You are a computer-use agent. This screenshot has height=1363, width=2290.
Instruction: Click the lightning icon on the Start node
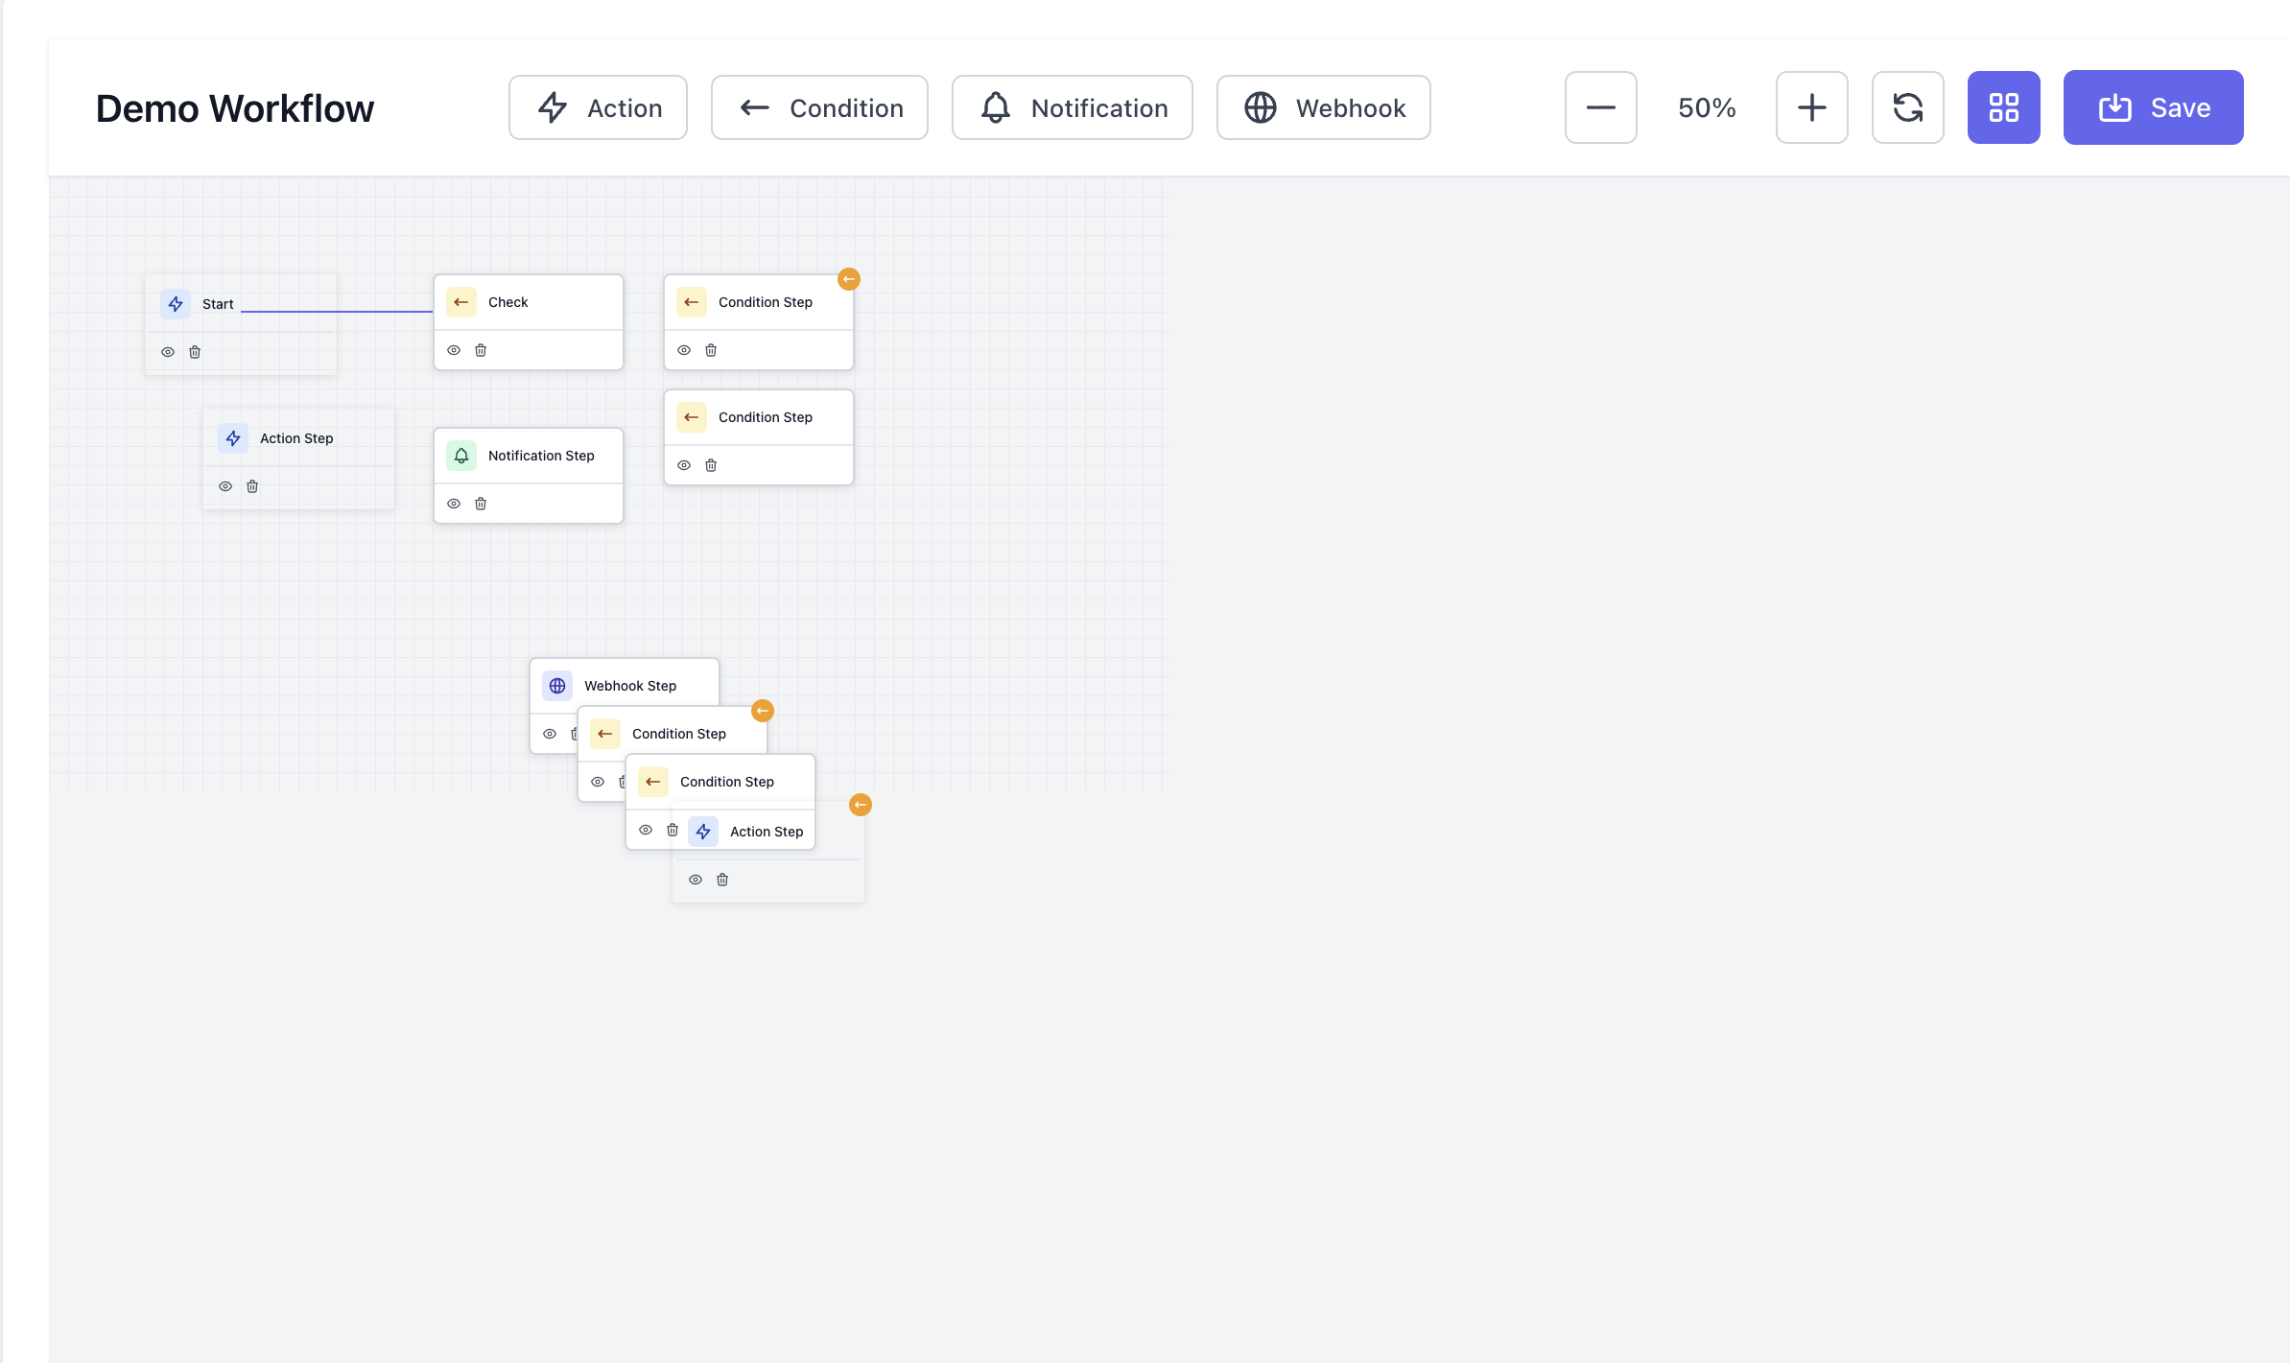[x=176, y=303]
